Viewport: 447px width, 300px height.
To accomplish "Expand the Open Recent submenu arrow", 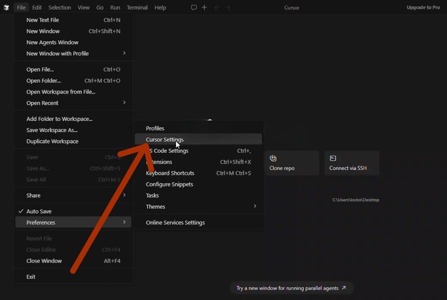I will pos(124,102).
